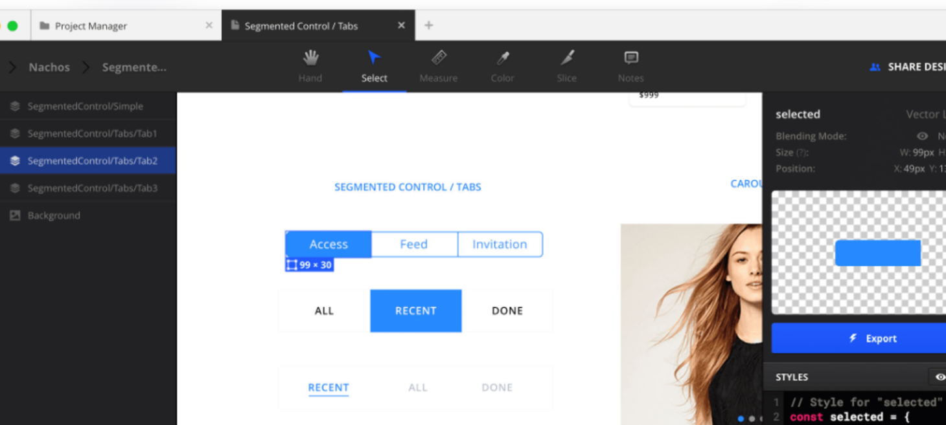Close the Segmented Control / Tabs tab
Viewport: 946px width, 425px height.
pos(401,25)
